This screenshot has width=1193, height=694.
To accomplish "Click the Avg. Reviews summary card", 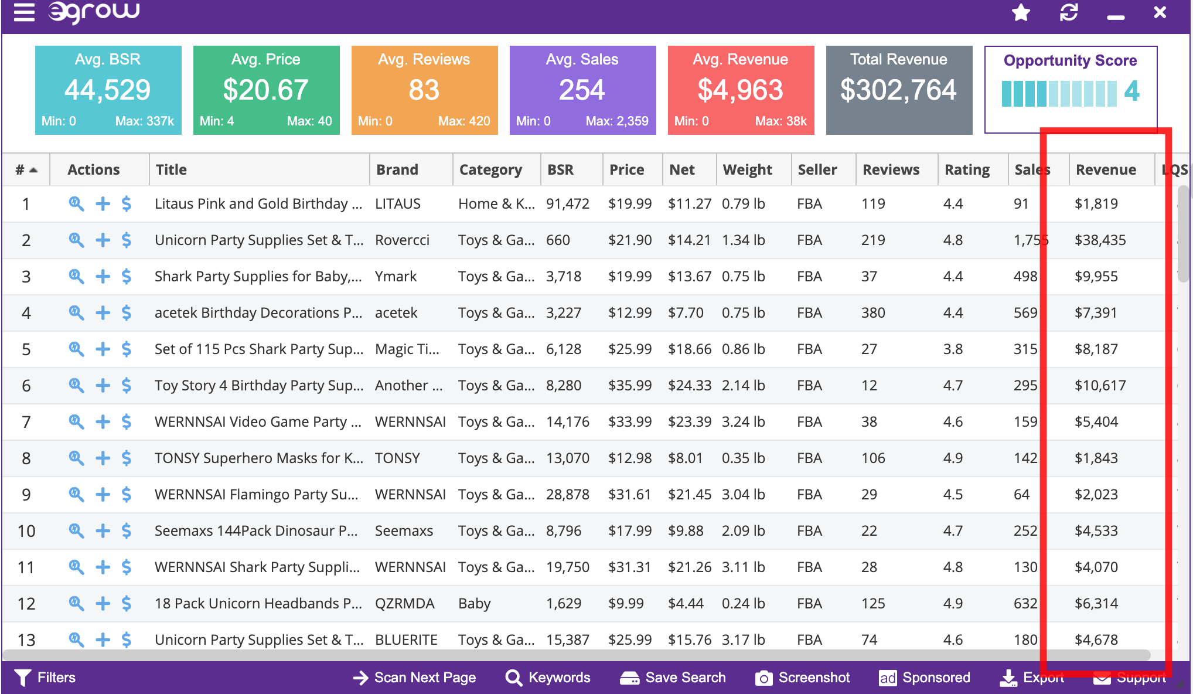I will [x=425, y=90].
